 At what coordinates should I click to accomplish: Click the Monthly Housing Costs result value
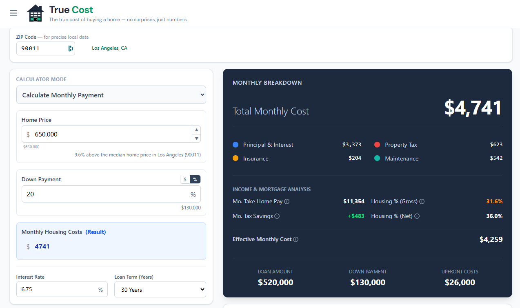[x=42, y=246]
